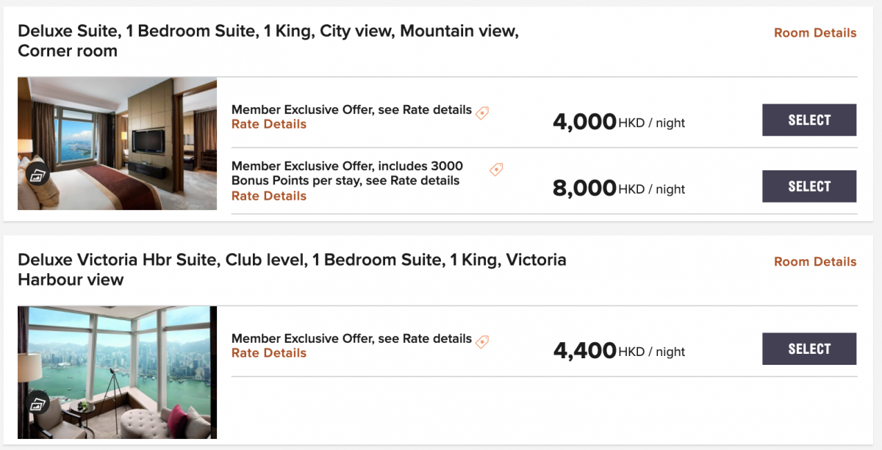Select the 4,000 HKD per night rate
Viewport: 882px width, 450px height.
[x=809, y=120]
